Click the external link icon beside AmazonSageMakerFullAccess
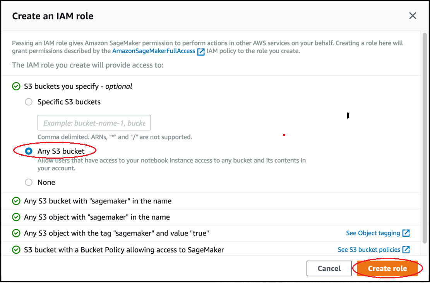 (200, 51)
